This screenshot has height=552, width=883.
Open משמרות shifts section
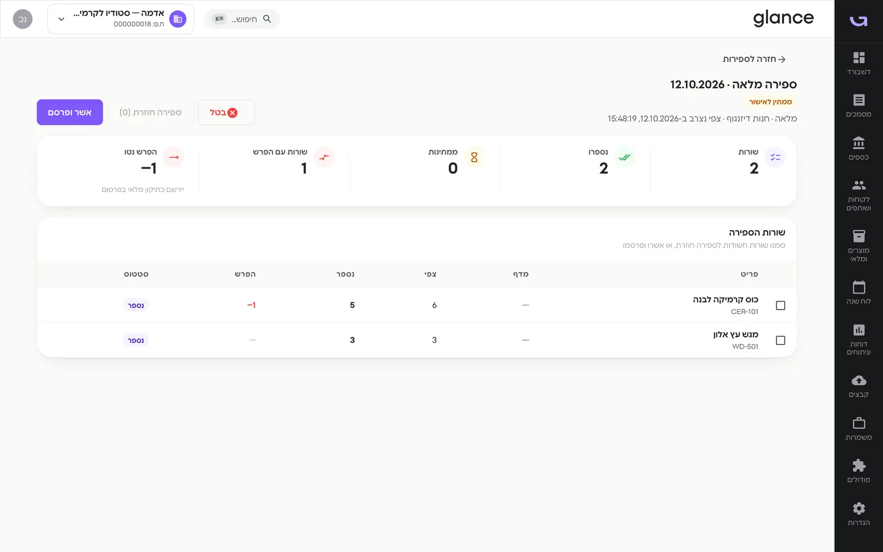pyautogui.click(x=859, y=428)
